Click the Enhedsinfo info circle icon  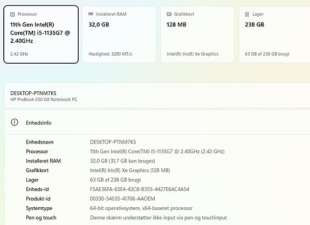(x=15, y=122)
